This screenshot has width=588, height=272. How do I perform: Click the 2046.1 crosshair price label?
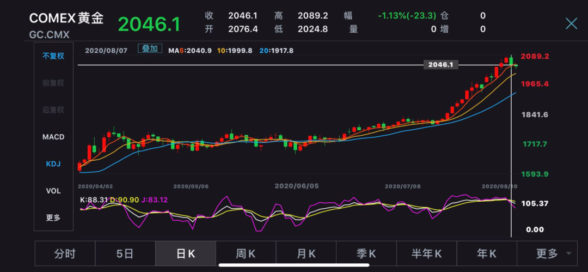point(440,65)
